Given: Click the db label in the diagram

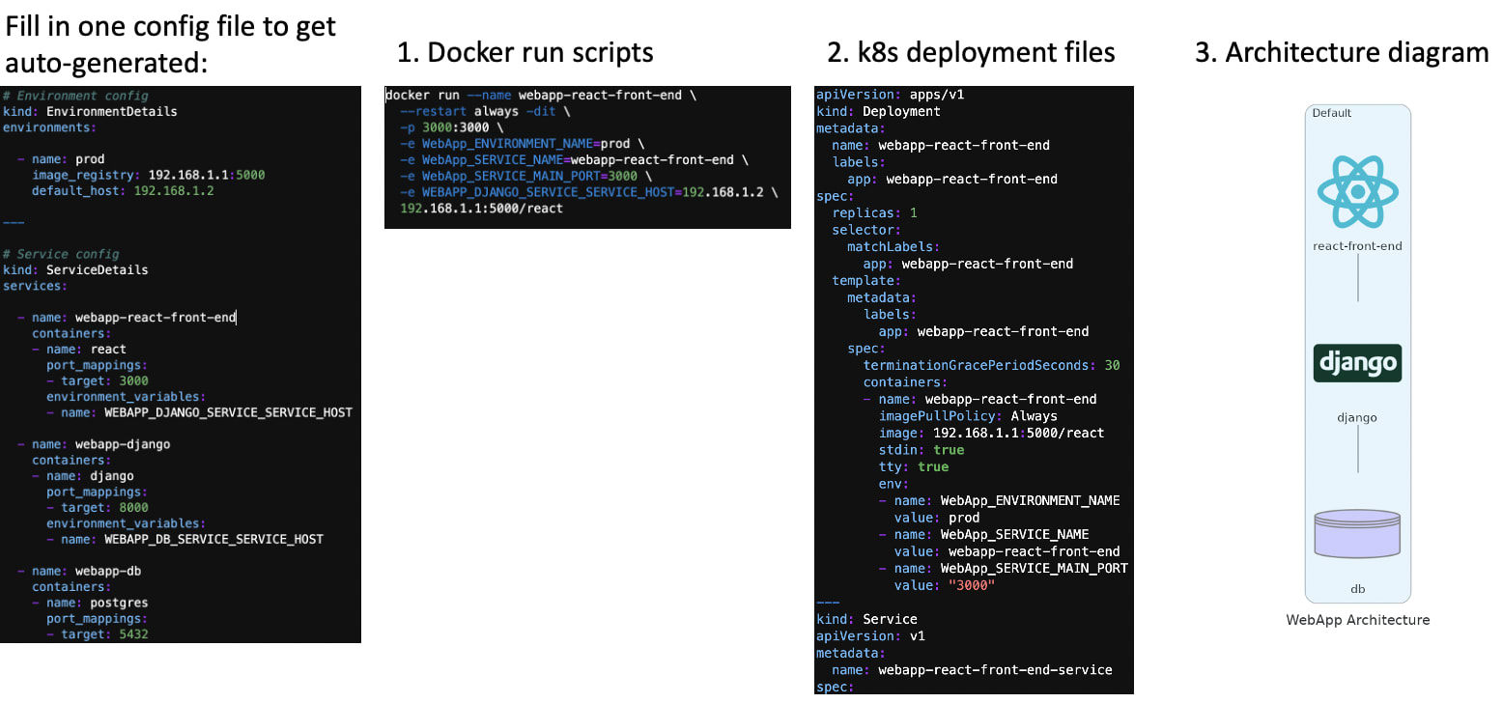Looking at the screenshot, I should (1357, 588).
